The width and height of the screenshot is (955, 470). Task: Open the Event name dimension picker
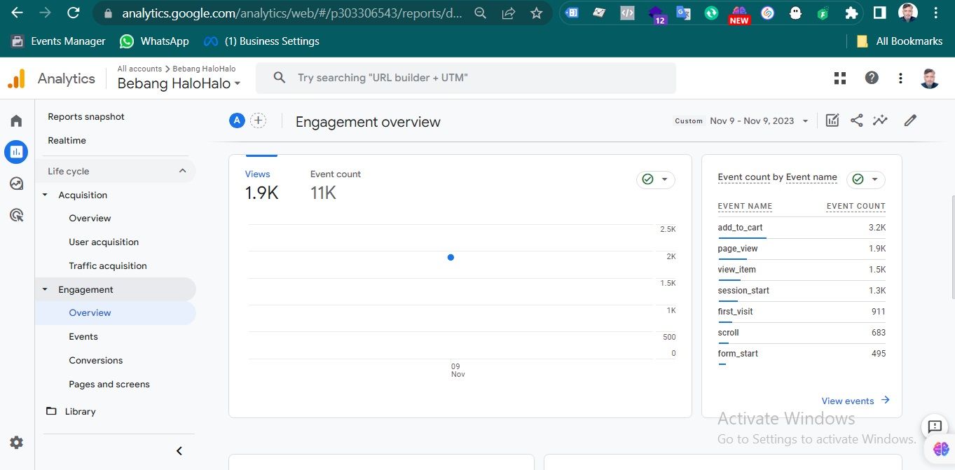[x=811, y=177]
